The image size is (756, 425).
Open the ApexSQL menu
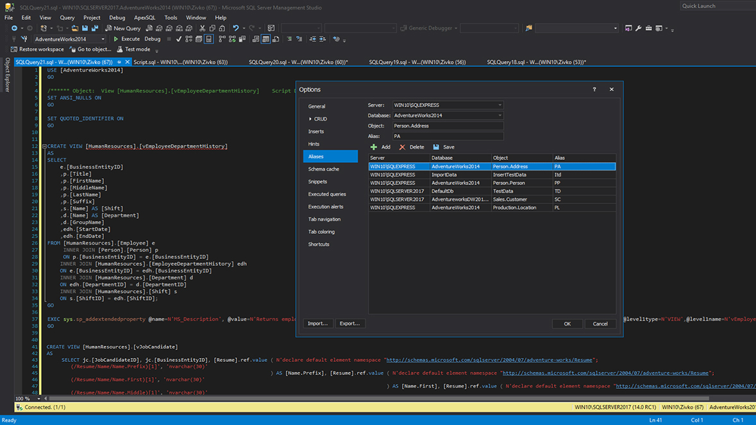(144, 18)
